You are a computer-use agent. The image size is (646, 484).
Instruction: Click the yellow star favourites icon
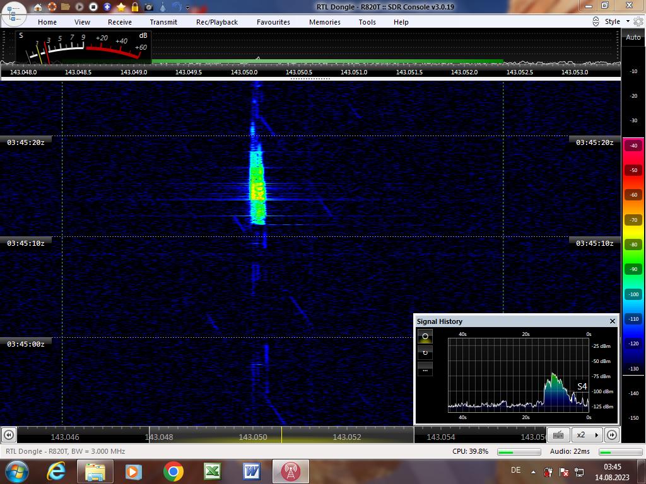[x=121, y=7]
